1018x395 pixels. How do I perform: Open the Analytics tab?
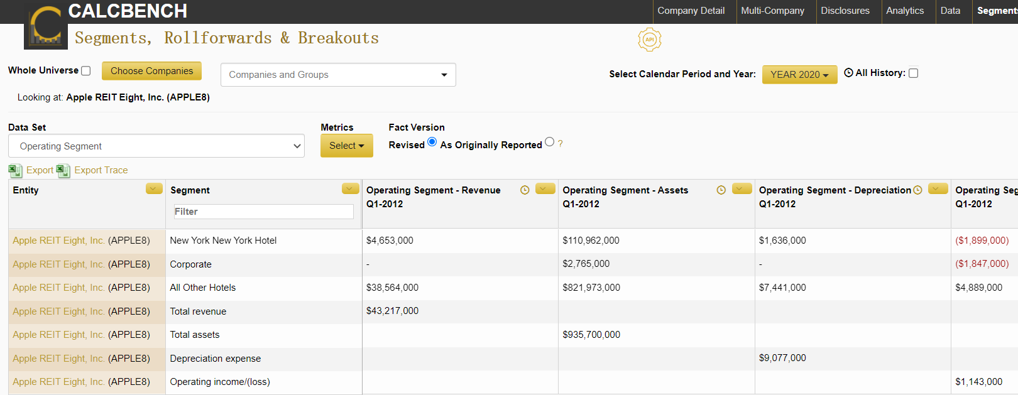[x=905, y=11]
